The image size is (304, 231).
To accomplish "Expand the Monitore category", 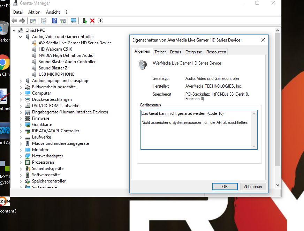I will click(x=21, y=150).
